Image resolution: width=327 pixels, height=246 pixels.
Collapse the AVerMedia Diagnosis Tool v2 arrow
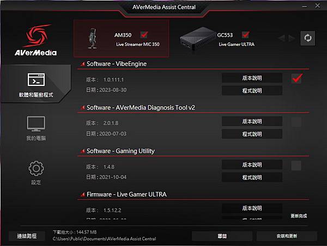click(x=83, y=107)
